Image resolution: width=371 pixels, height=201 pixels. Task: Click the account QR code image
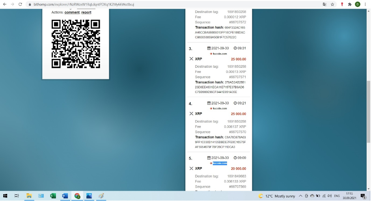click(x=76, y=44)
